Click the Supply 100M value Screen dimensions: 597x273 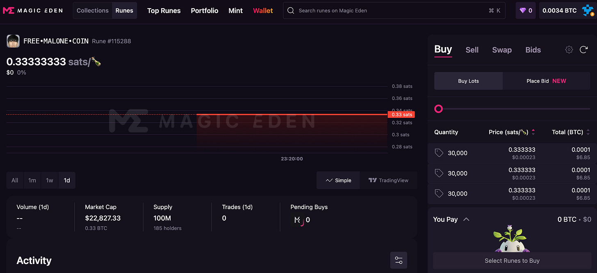pos(162,218)
